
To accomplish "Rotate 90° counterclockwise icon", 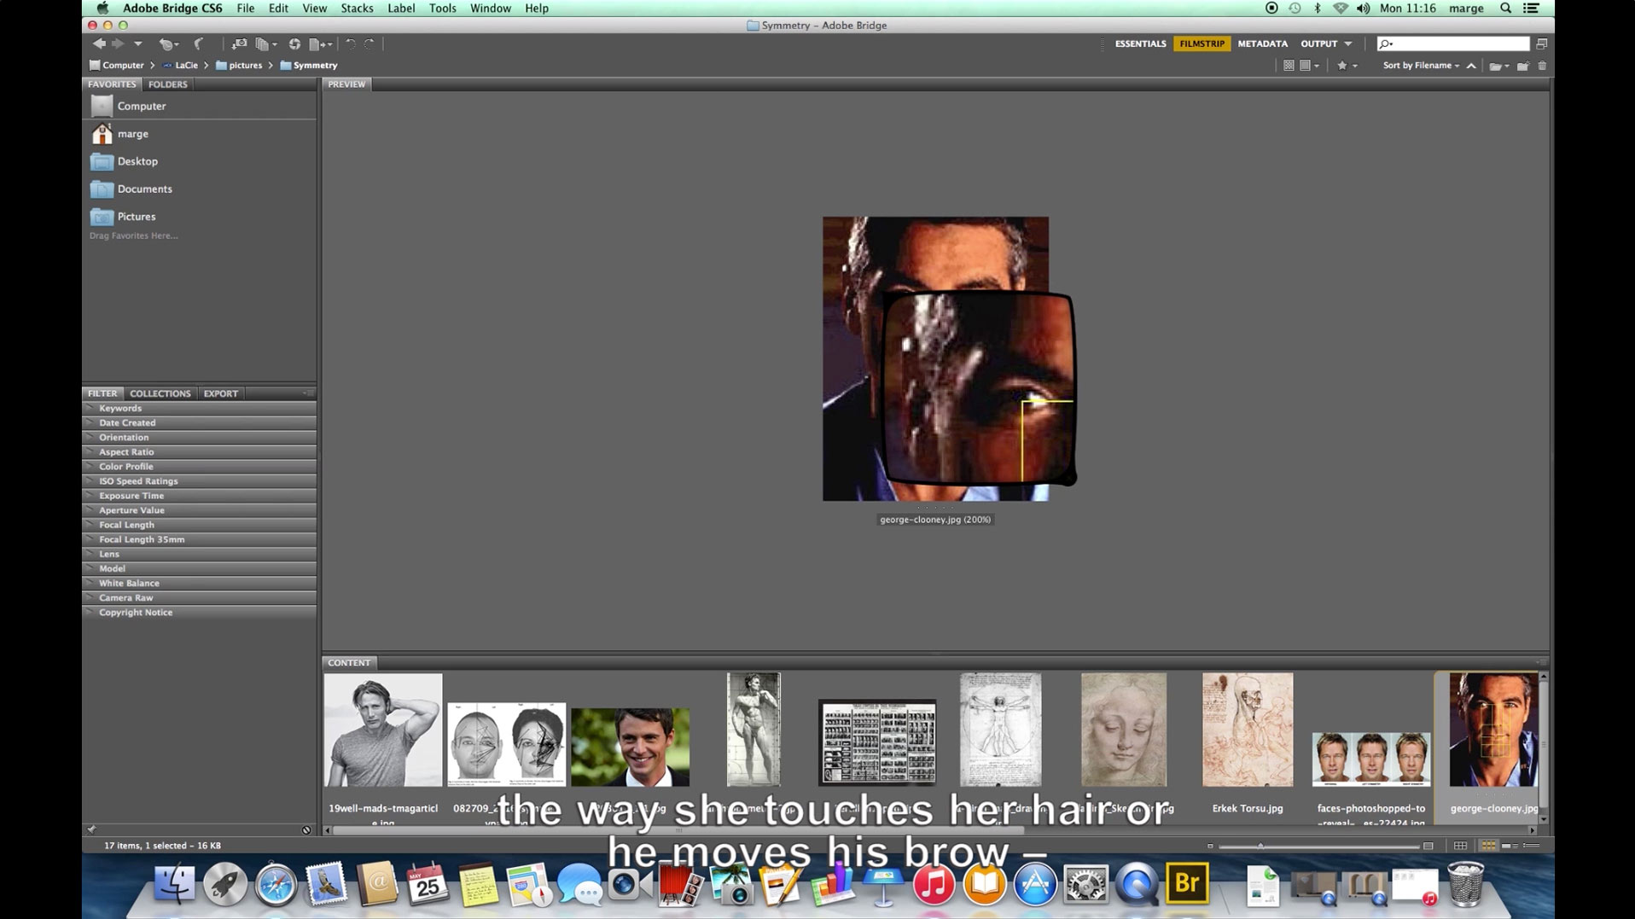I will tap(350, 44).
